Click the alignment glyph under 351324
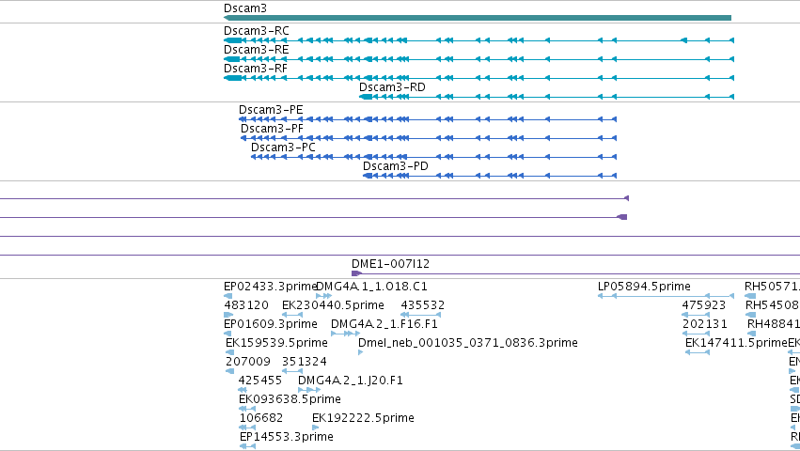The width and height of the screenshot is (800, 451). tap(292, 371)
